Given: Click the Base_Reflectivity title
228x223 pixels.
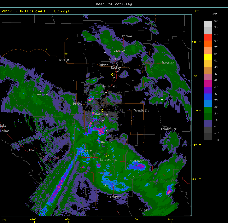Looking at the screenshot, I should coord(114,4).
